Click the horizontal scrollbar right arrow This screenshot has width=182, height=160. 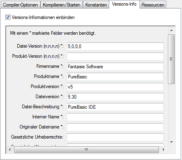click(163, 149)
